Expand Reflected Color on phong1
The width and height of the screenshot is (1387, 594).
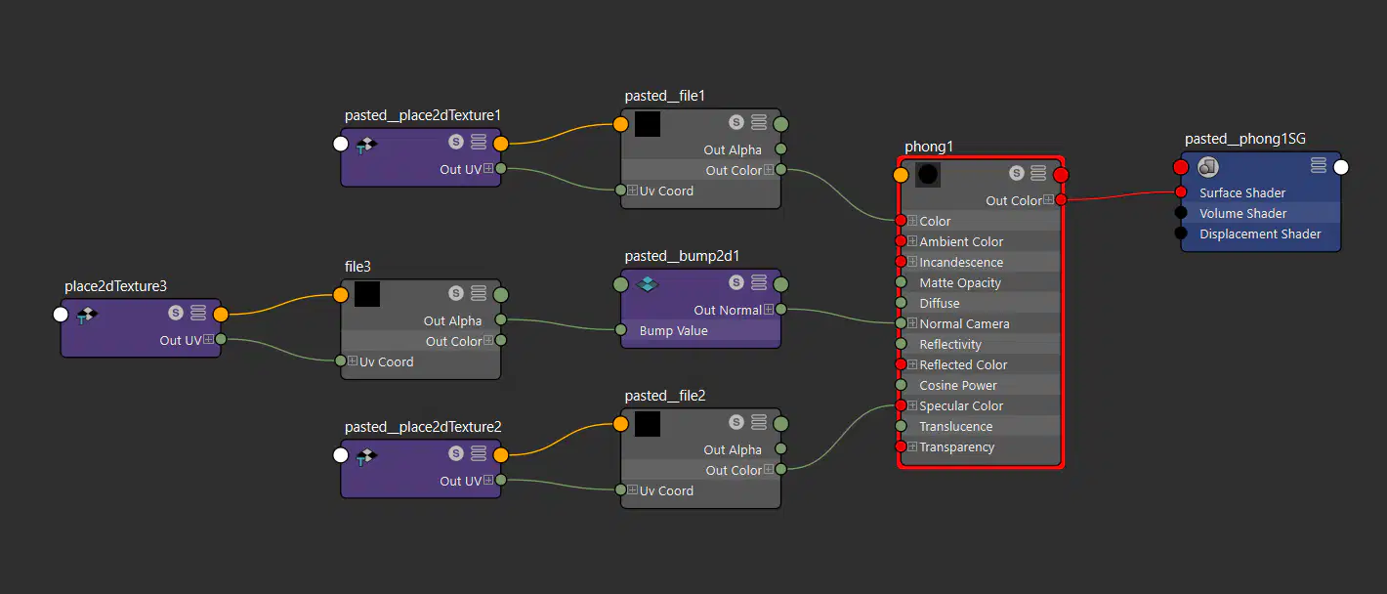(x=912, y=364)
